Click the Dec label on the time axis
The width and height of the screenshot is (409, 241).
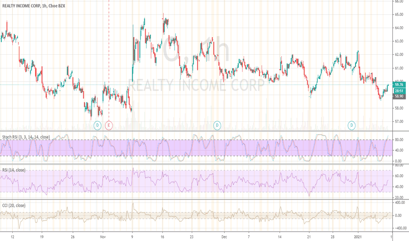224,237
